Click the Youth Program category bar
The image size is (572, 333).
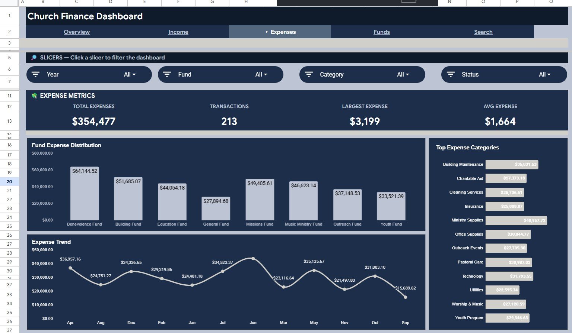(x=508, y=318)
